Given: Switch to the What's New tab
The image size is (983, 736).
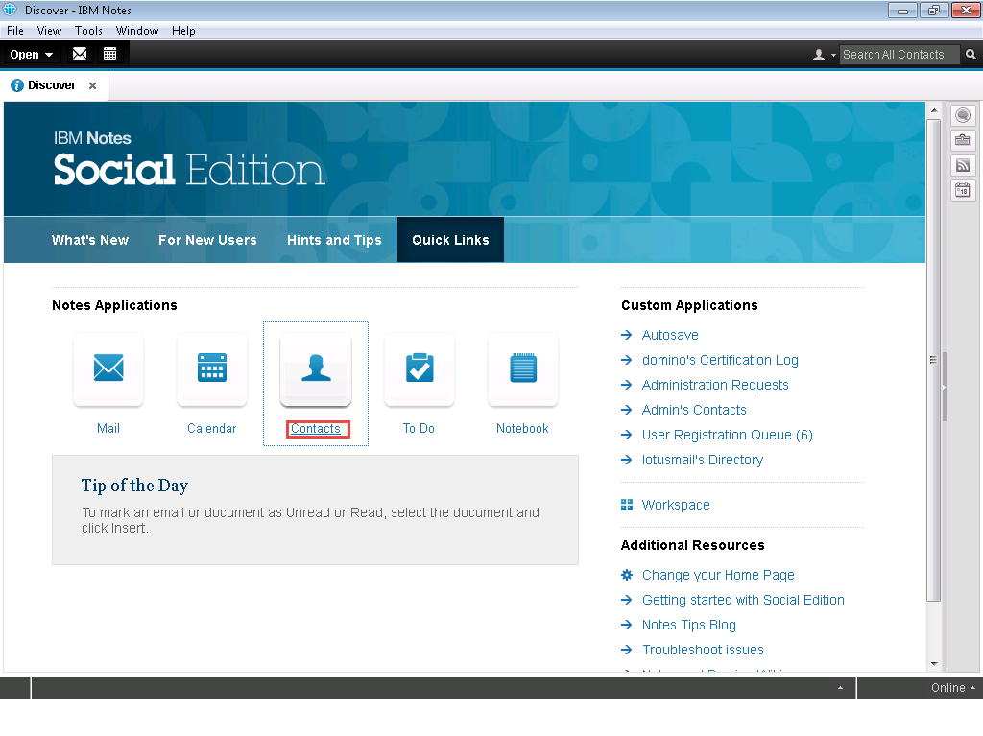Looking at the screenshot, I should coord(90,240).
